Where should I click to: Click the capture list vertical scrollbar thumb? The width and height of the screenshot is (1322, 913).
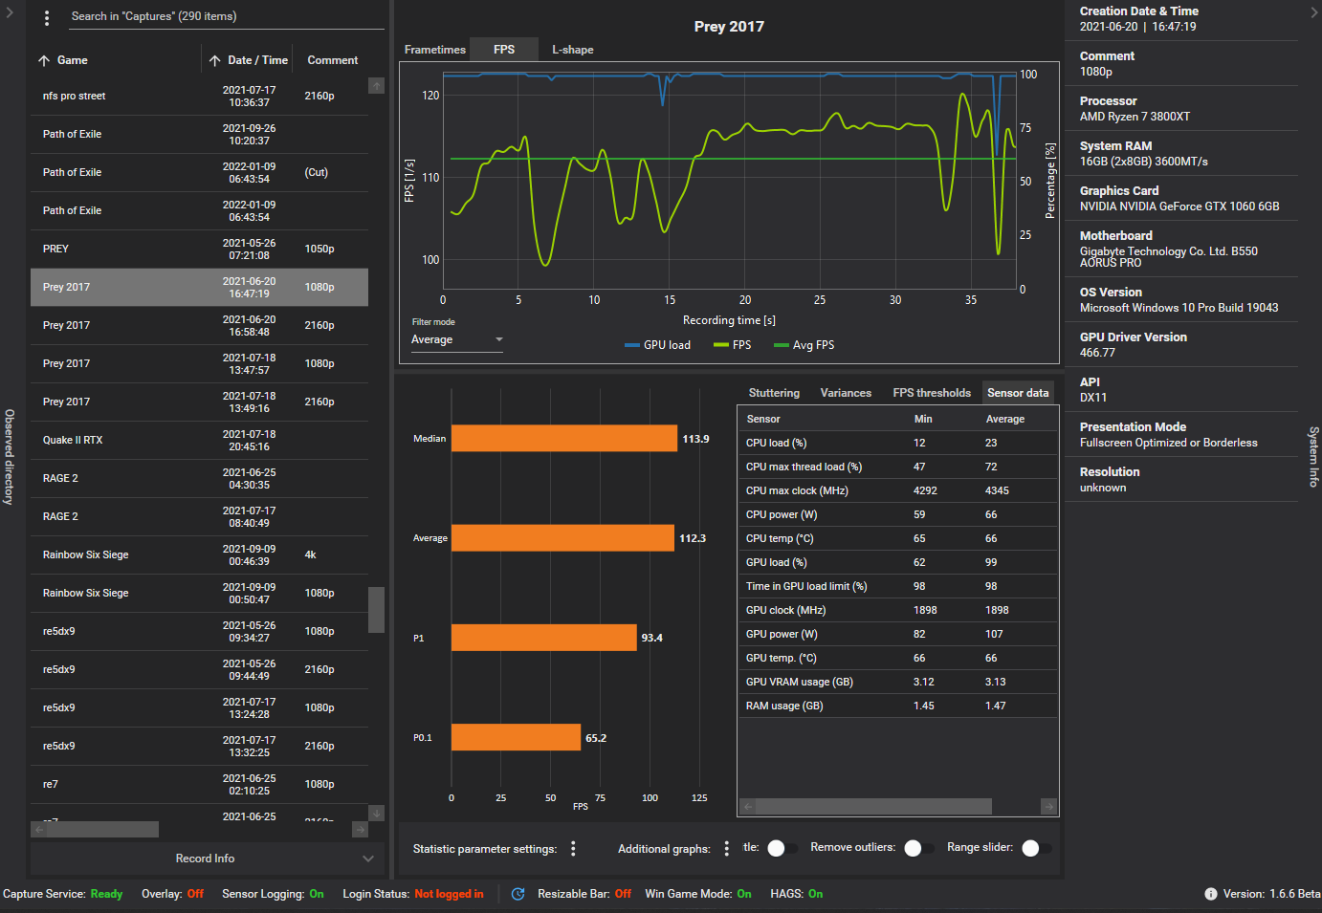(x=377, y=610)
